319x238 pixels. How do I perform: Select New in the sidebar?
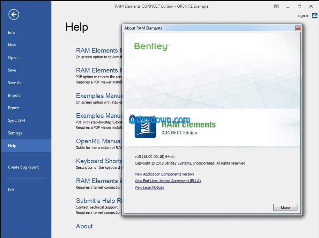click(12, 45)
